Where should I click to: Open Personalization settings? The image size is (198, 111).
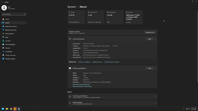14,34
